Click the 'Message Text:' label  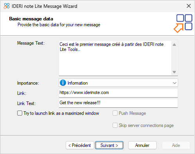[x=31, y=43]
